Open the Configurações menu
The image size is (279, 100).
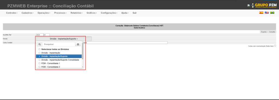tap(109, 13)
